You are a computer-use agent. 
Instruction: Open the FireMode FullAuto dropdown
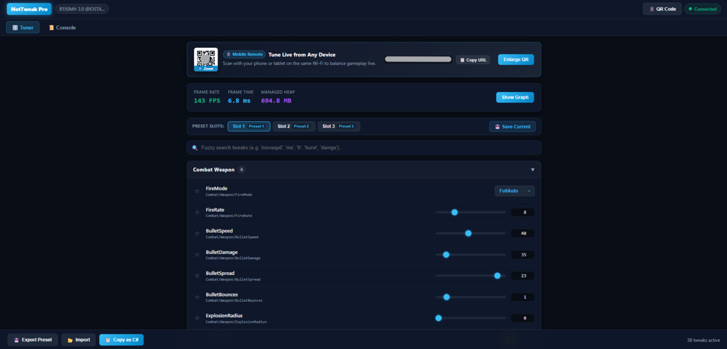(514, 191)
